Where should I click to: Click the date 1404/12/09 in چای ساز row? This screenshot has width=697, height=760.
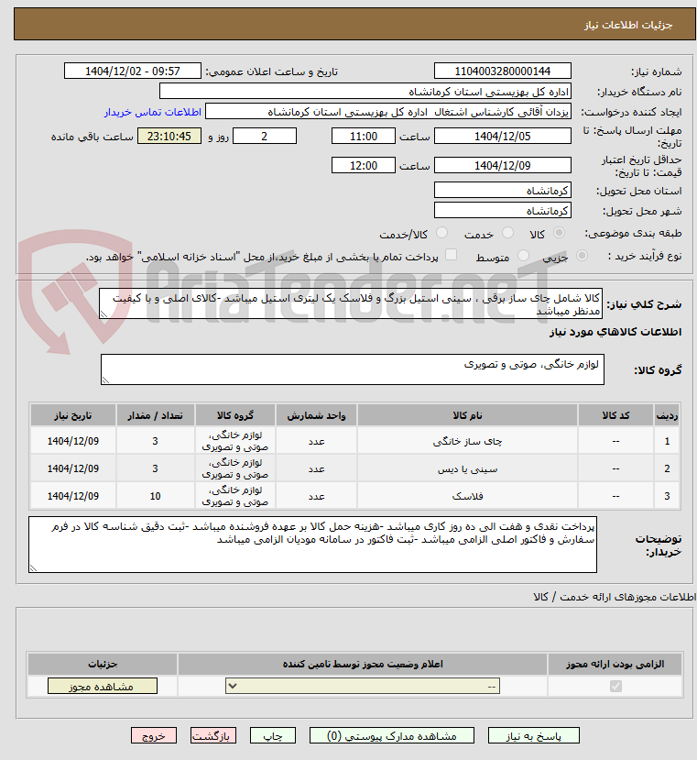pyautogui.click(x=73, y=442)
